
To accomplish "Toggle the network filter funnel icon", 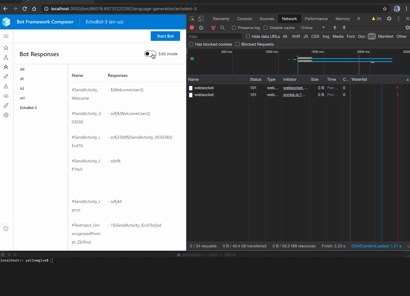I will pos(213,28).
